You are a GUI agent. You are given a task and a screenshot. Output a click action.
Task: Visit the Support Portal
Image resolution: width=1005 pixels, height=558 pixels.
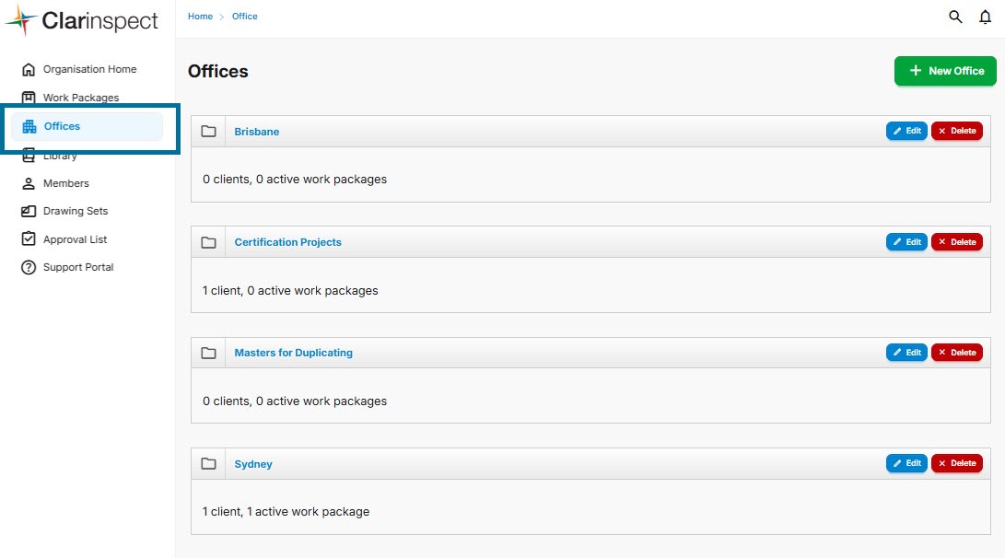pyautogui.click(x=77, y=267)
